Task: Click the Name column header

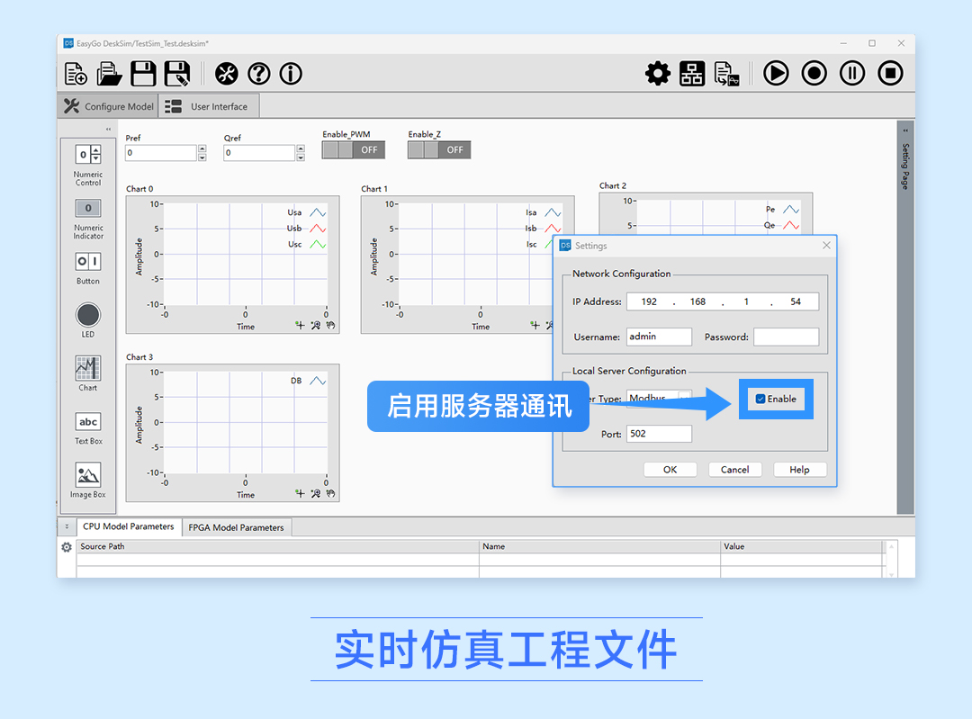Action: coord(600,547)
